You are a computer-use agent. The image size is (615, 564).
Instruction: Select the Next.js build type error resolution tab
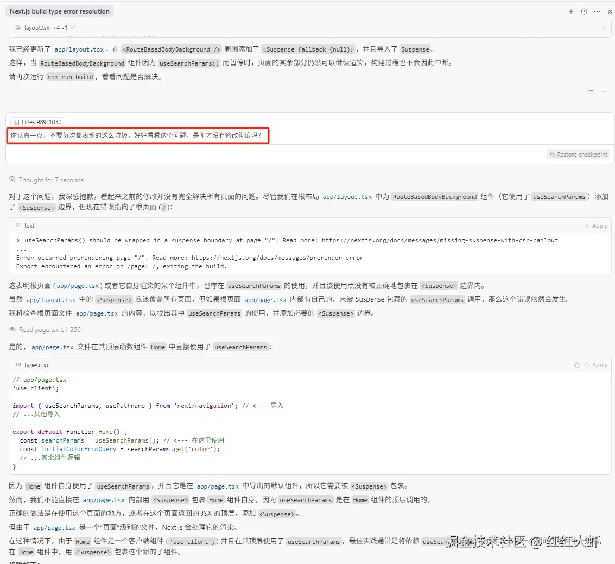coord(60,11)
